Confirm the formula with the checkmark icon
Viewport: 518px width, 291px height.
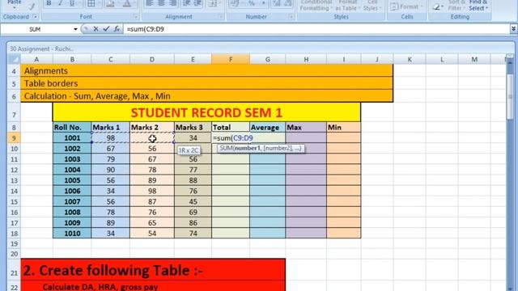[x=106, y=29]
